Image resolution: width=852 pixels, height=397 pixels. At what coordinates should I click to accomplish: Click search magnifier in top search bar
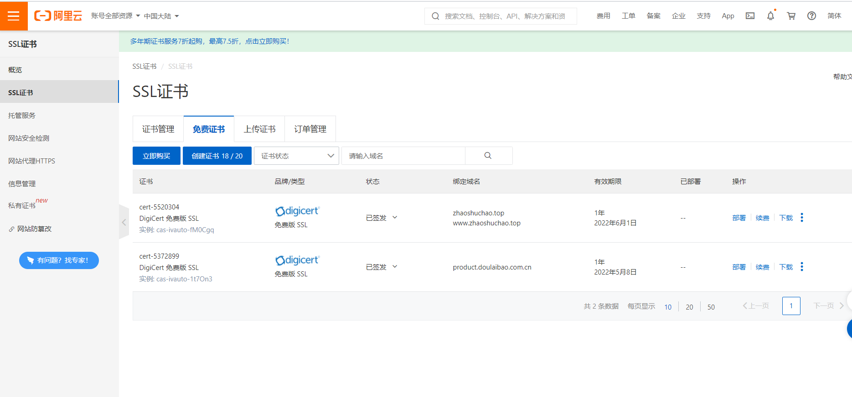pos(435,16)
